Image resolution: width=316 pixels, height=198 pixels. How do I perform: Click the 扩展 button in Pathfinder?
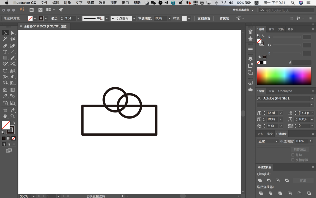[x=303, y=180]
